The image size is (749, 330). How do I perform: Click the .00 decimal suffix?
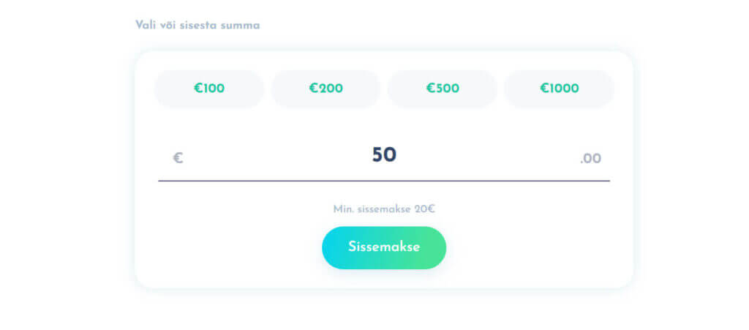click(x=590, y=159)
